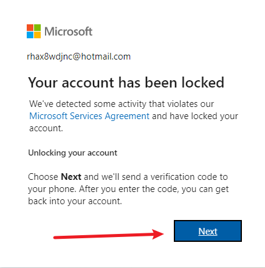Screen dimensions: 265x268
Task: Click the Microsoft wordmark text
Action: click(x=69, y=32)
